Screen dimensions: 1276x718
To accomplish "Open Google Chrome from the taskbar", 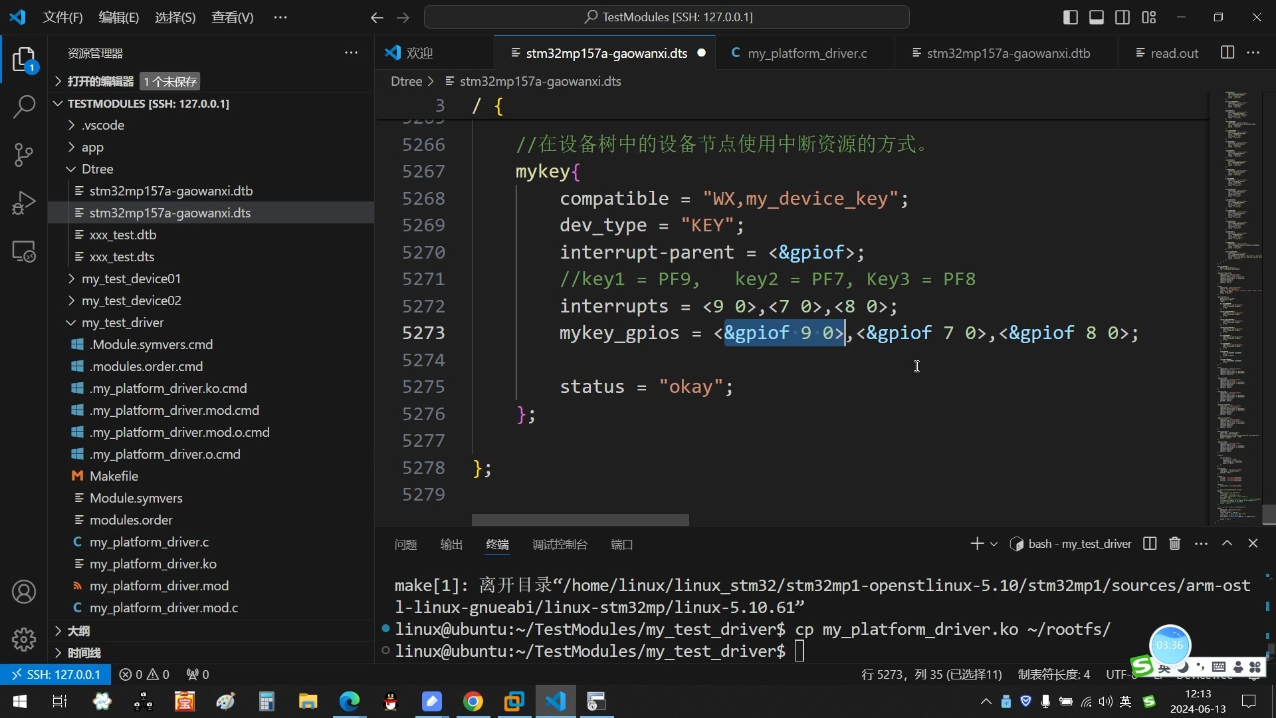I will tap(473, 701).
